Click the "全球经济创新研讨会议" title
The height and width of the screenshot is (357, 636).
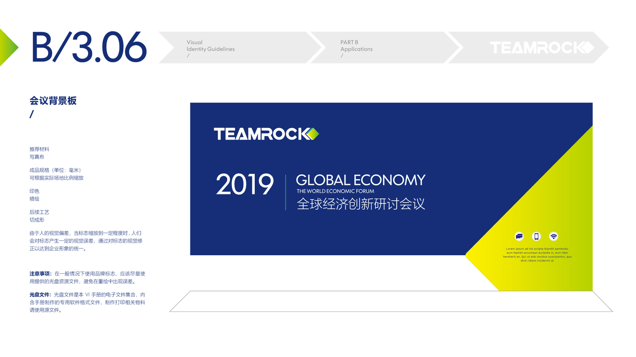click(x=361, y=204)
